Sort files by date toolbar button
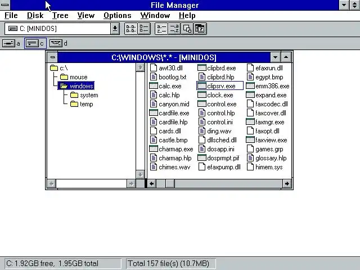 pyautogui.click(x=200, y=29)
